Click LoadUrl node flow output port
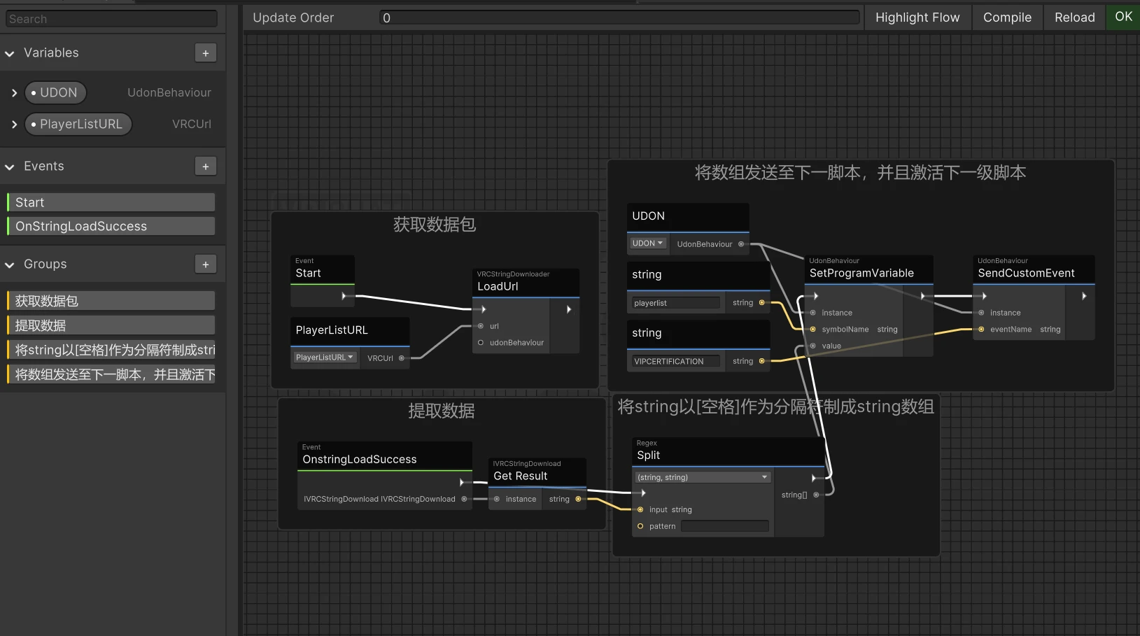Image resolution: width=1140 pixels, height=636 pixels. click(569, 309)
